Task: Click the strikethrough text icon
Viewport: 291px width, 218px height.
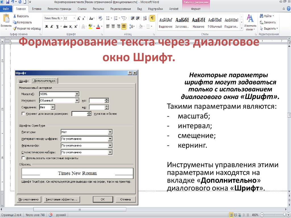Action: tap(65, 26)
